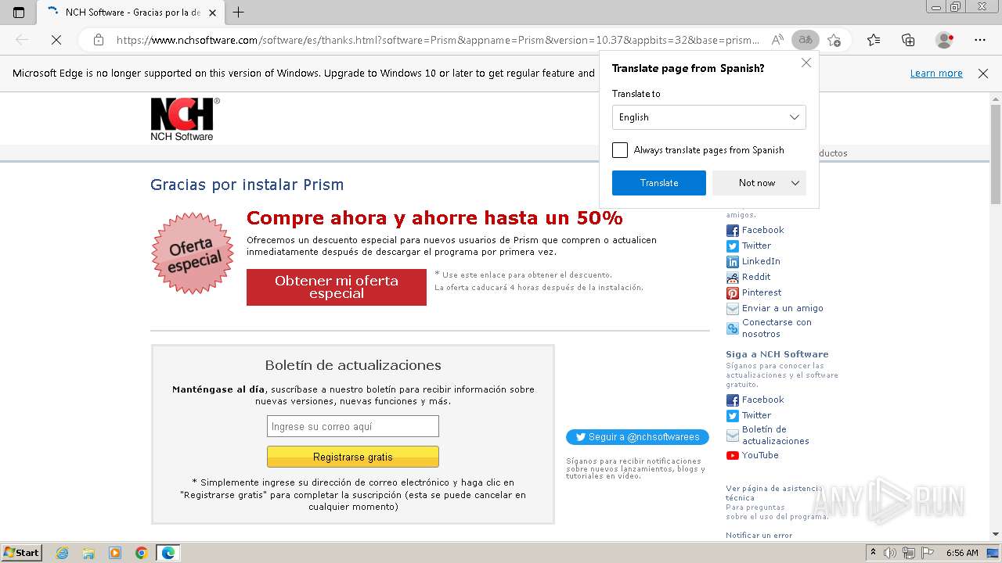Screen dimensions: 1002x563
Task: Open File Explorer from taskbar
Action: (88, 553)
